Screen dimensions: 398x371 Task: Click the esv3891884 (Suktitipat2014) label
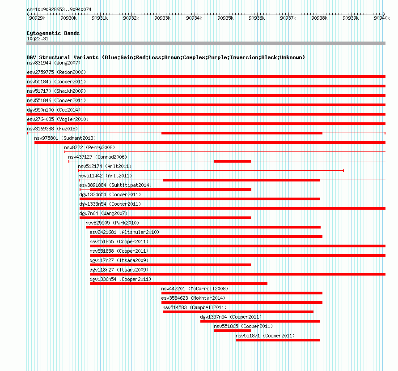[115, 185]
